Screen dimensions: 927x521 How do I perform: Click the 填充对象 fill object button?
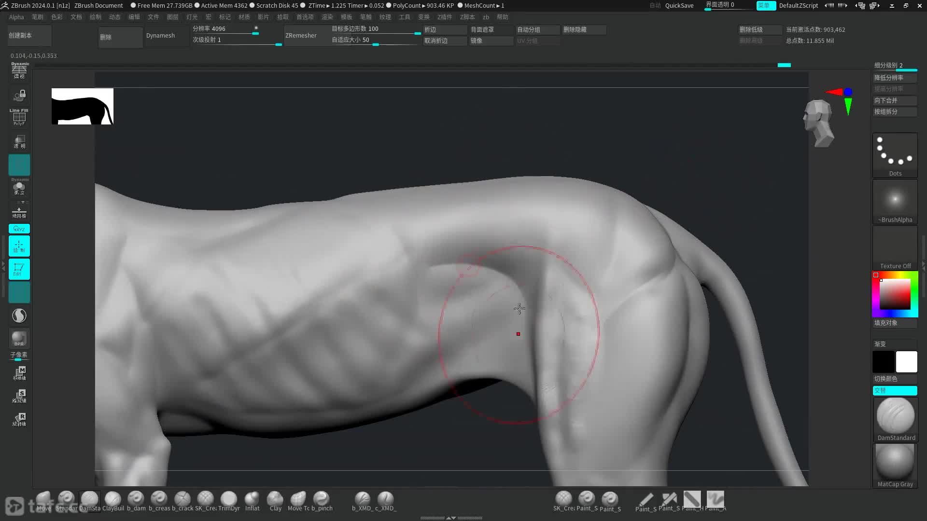pyautogui.click(x=895, y=323)
